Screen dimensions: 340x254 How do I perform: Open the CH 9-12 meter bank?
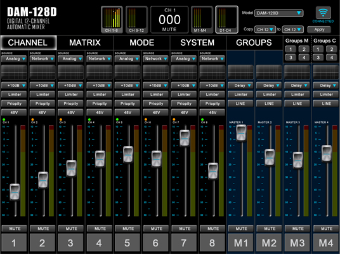[x=136, y=20]
